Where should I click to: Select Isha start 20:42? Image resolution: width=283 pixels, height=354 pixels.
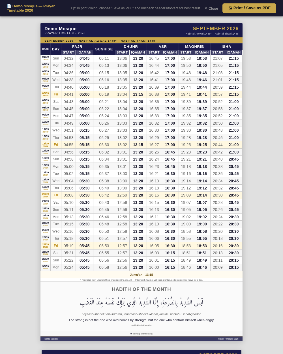pyautogui.click(x=218, y=152)
